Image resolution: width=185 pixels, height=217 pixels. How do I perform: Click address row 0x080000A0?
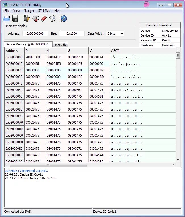click(x=14, y=123)
